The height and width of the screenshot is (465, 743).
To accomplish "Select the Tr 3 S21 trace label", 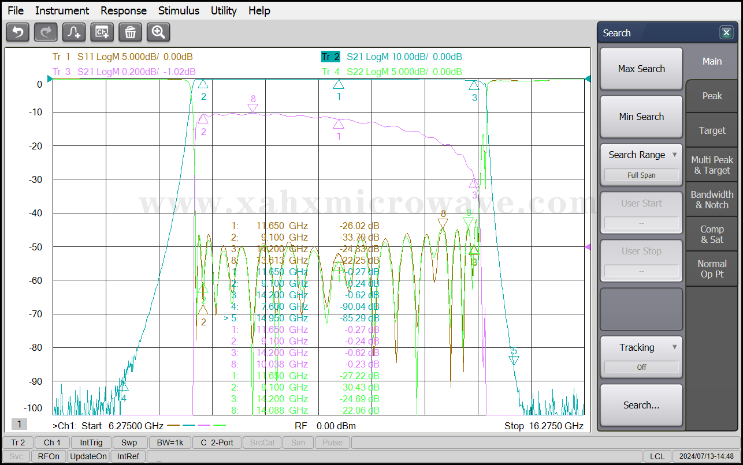I will pos(124,72).
